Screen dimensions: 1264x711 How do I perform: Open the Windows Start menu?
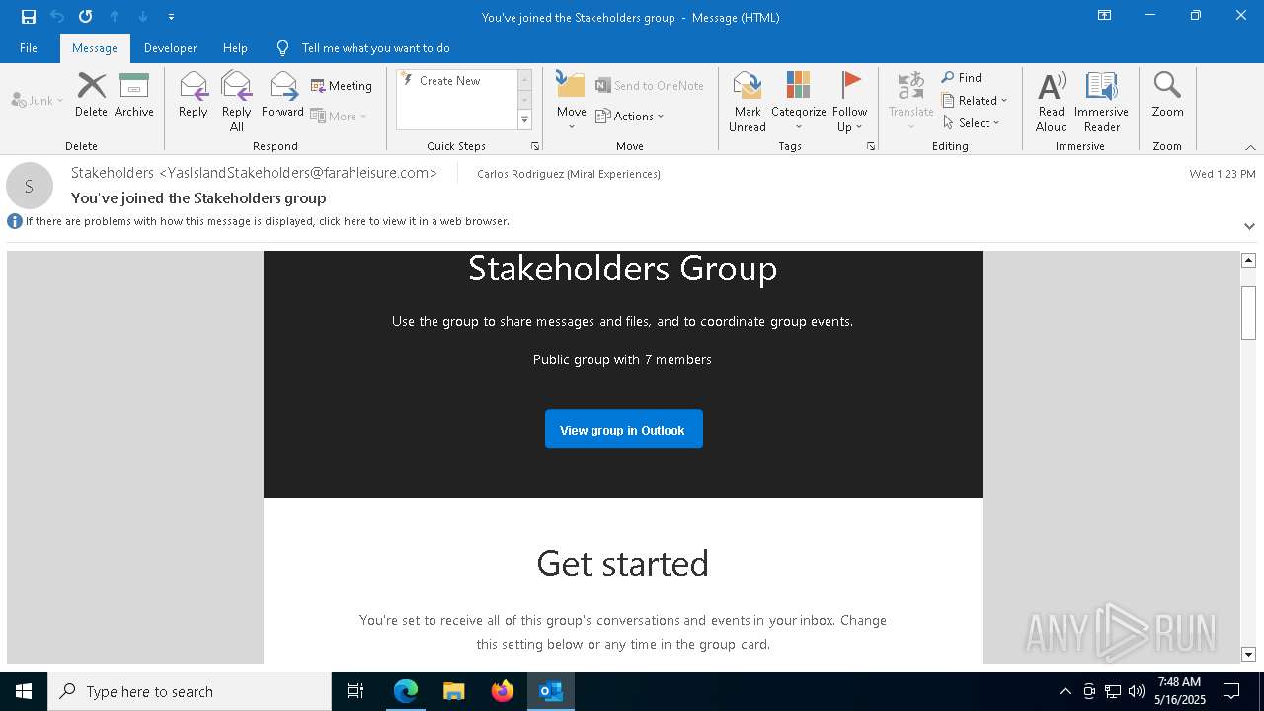coord(24,691)
